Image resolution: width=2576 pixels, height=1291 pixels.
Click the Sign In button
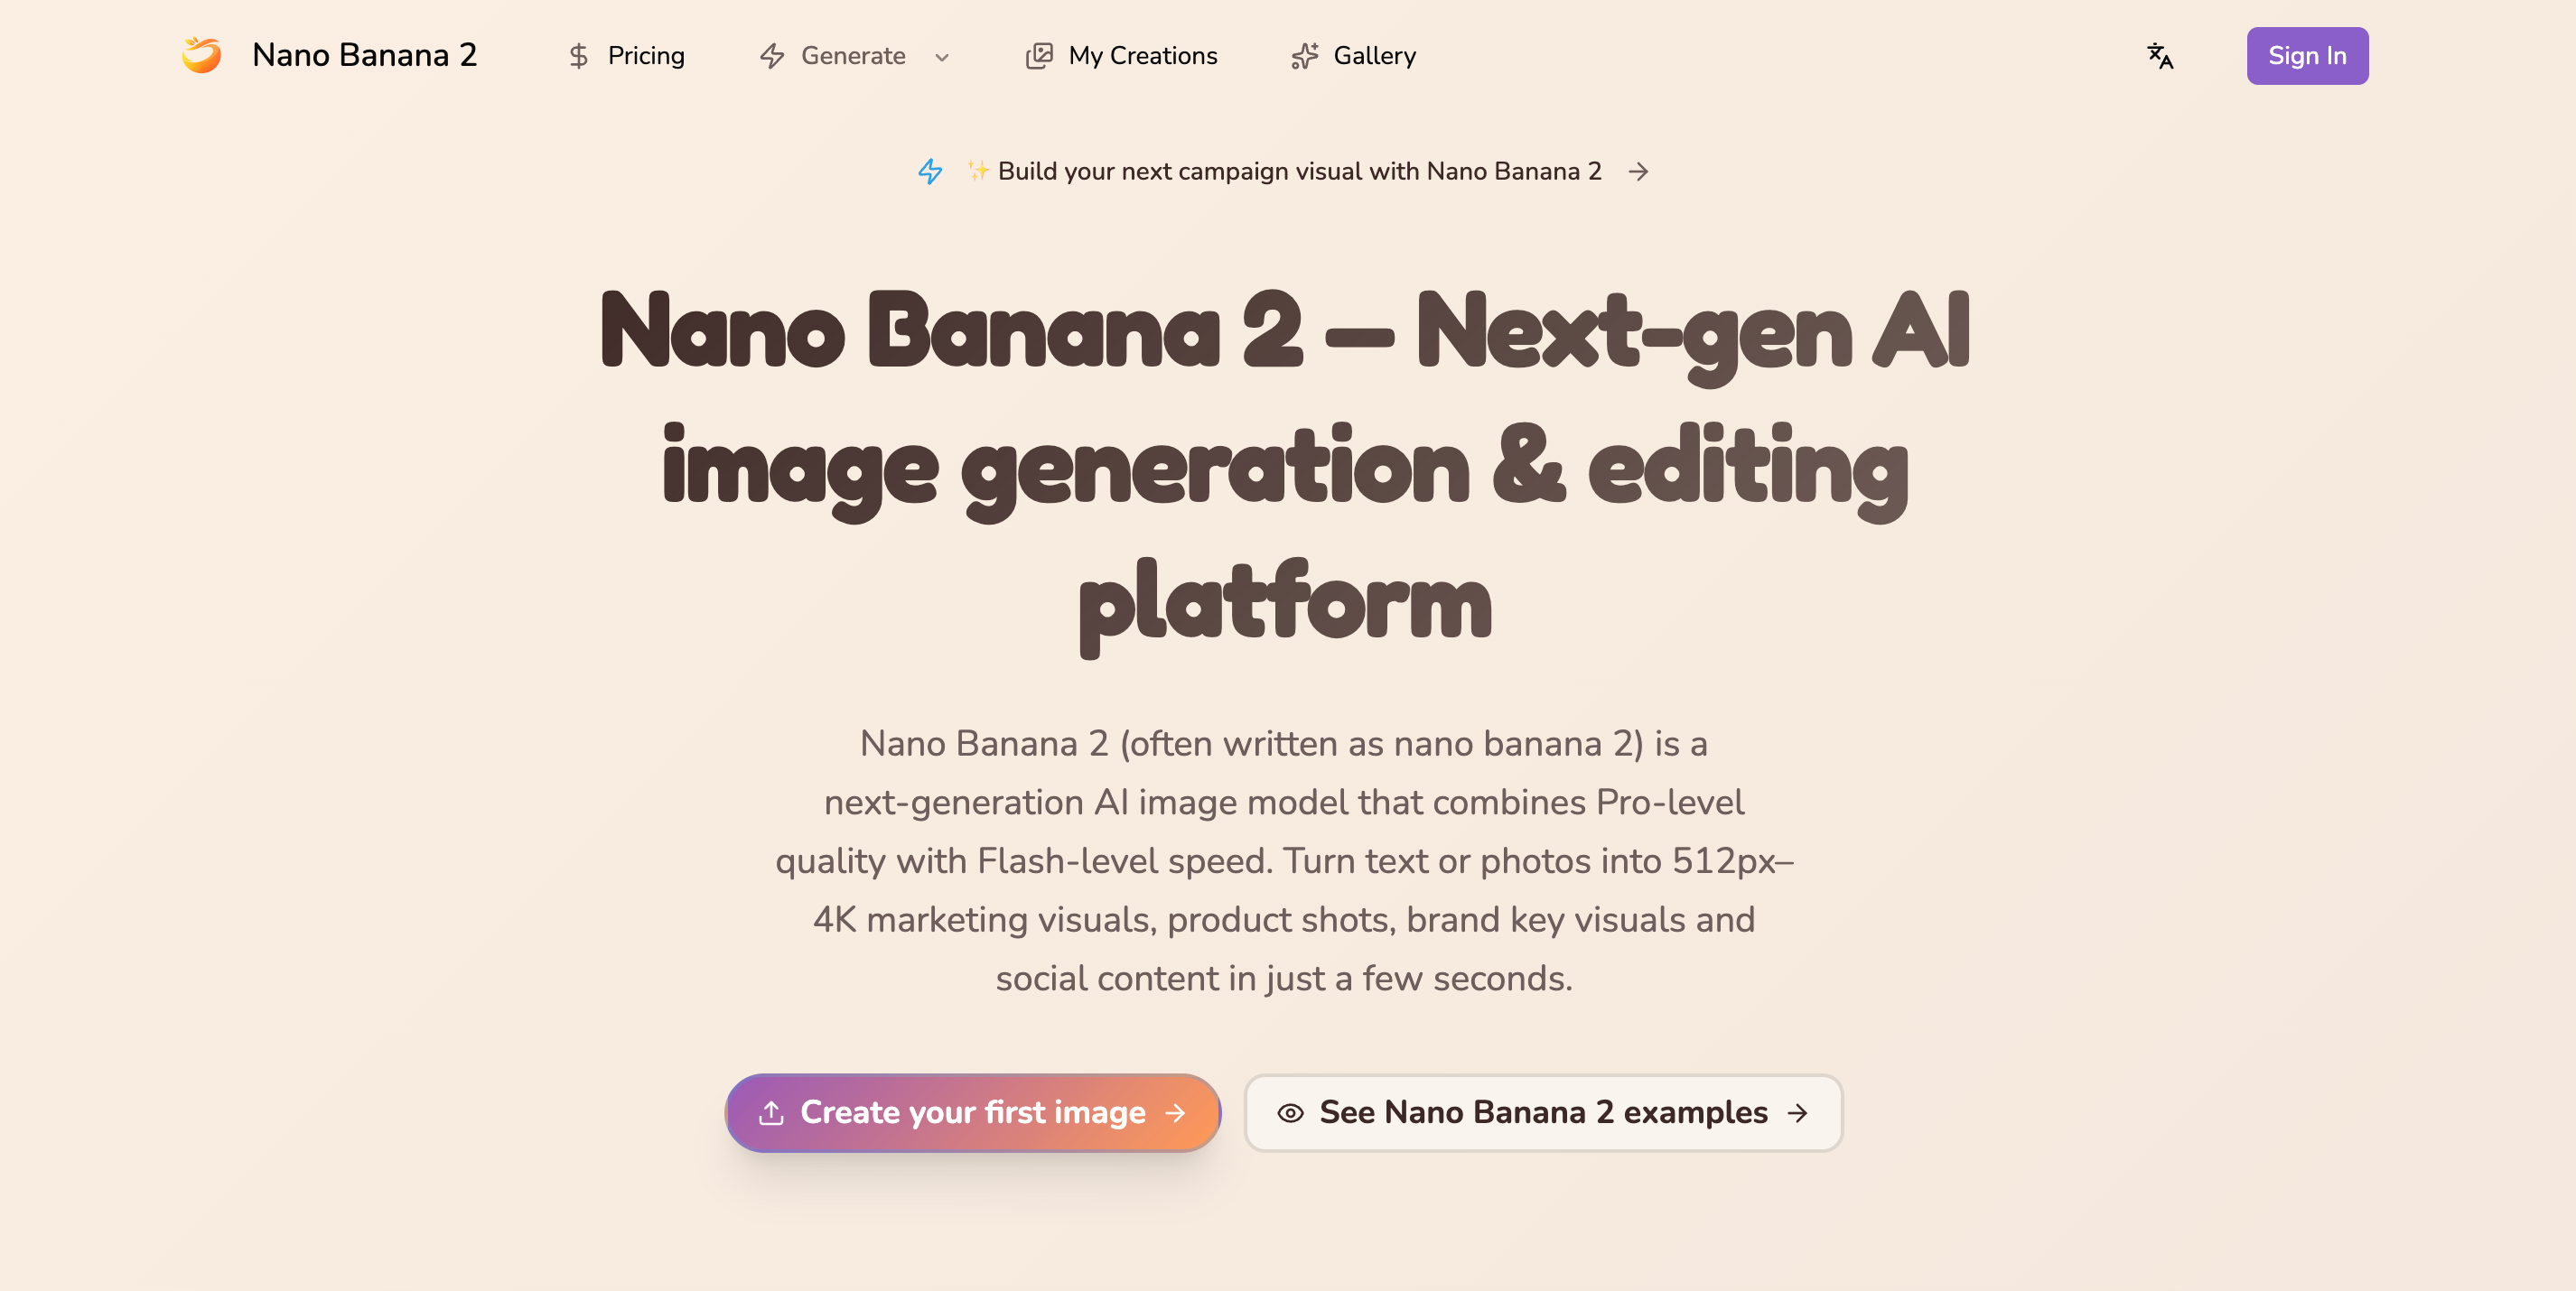tap(2307, 55)
